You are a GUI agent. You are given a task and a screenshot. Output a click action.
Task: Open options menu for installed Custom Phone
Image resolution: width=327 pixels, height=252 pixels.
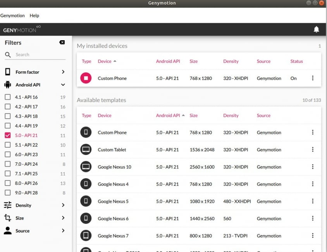click(312, 78)
